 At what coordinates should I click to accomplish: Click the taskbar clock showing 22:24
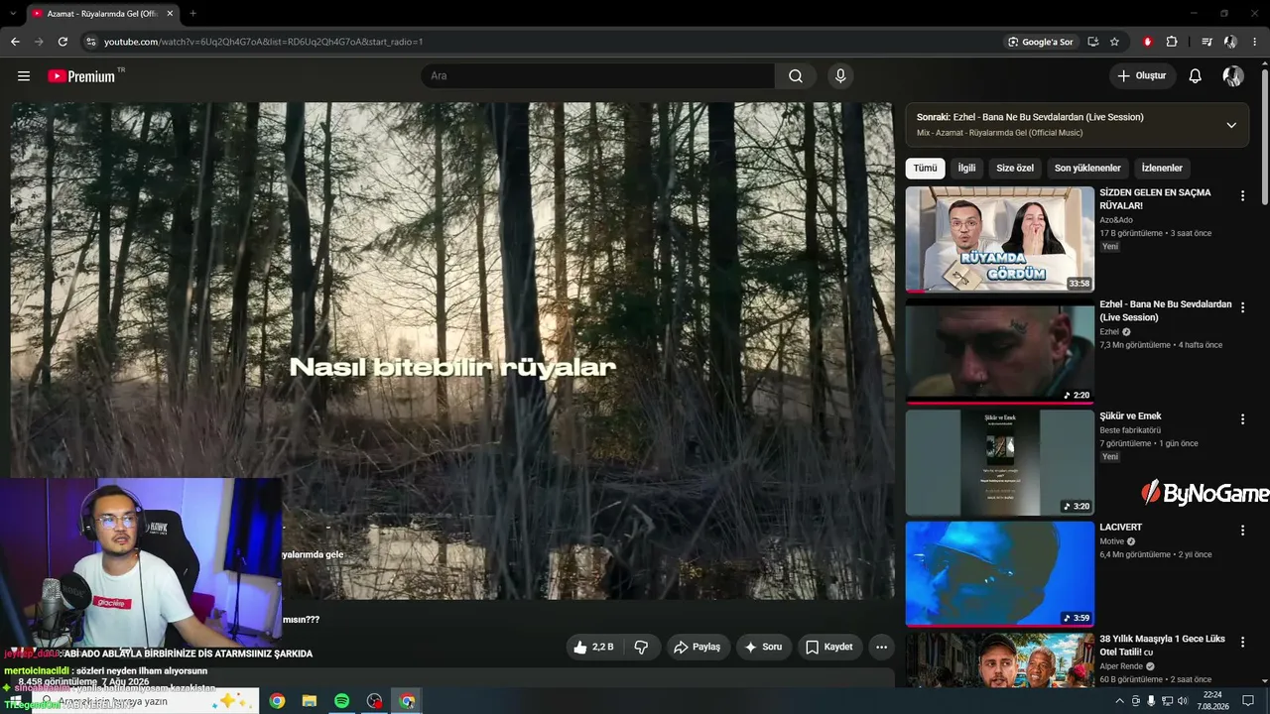(1212, 701)
